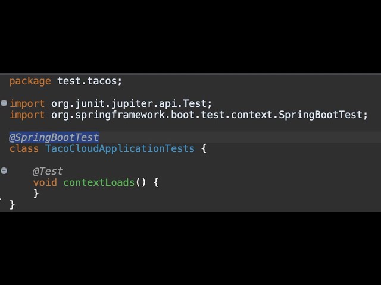The height and width of the screenshot is (285, 381).
Task: Click the package keyword
Action: 30,81
